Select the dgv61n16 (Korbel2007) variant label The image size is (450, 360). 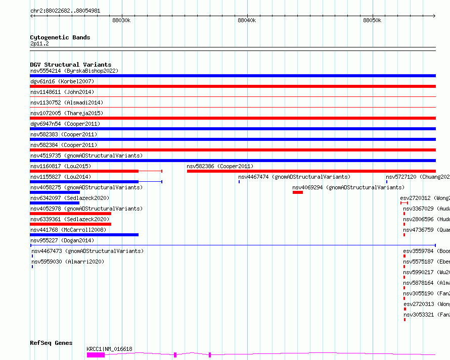[x=62, y=81]
